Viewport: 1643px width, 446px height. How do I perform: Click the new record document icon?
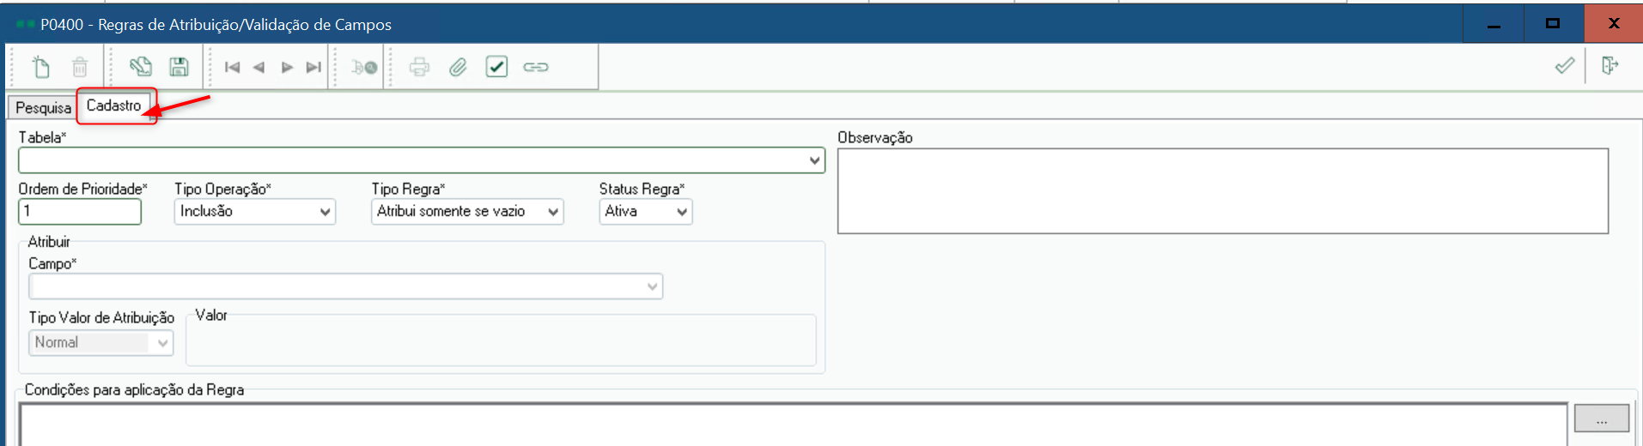pyautogui.click(x=40, y=67)
